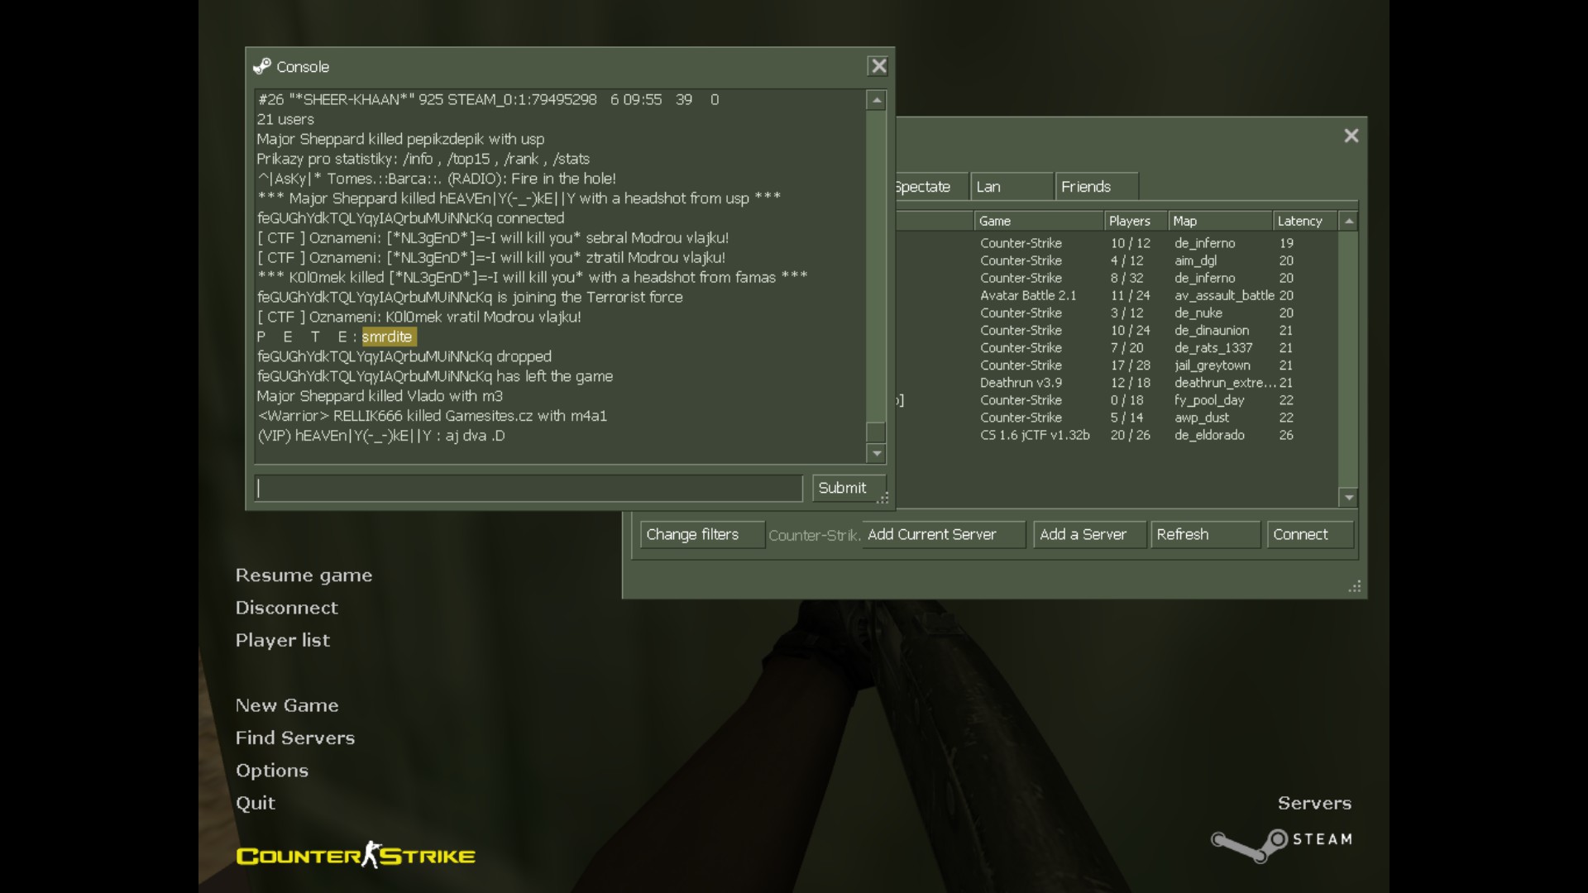Connect to the selected server
This screenshot has width=1588, height=893.
pyautogui.click(x=1310, y=535)
